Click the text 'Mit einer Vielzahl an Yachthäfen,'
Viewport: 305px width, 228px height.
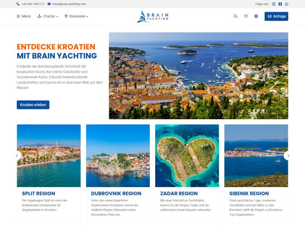pyautogui.click(x=183, y=201)
